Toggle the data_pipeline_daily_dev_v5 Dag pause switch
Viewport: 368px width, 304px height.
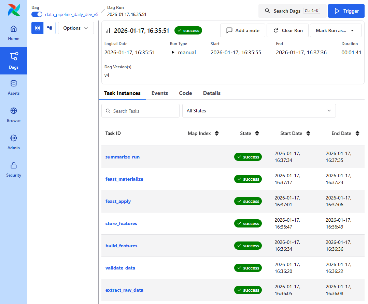coord(37,14)
